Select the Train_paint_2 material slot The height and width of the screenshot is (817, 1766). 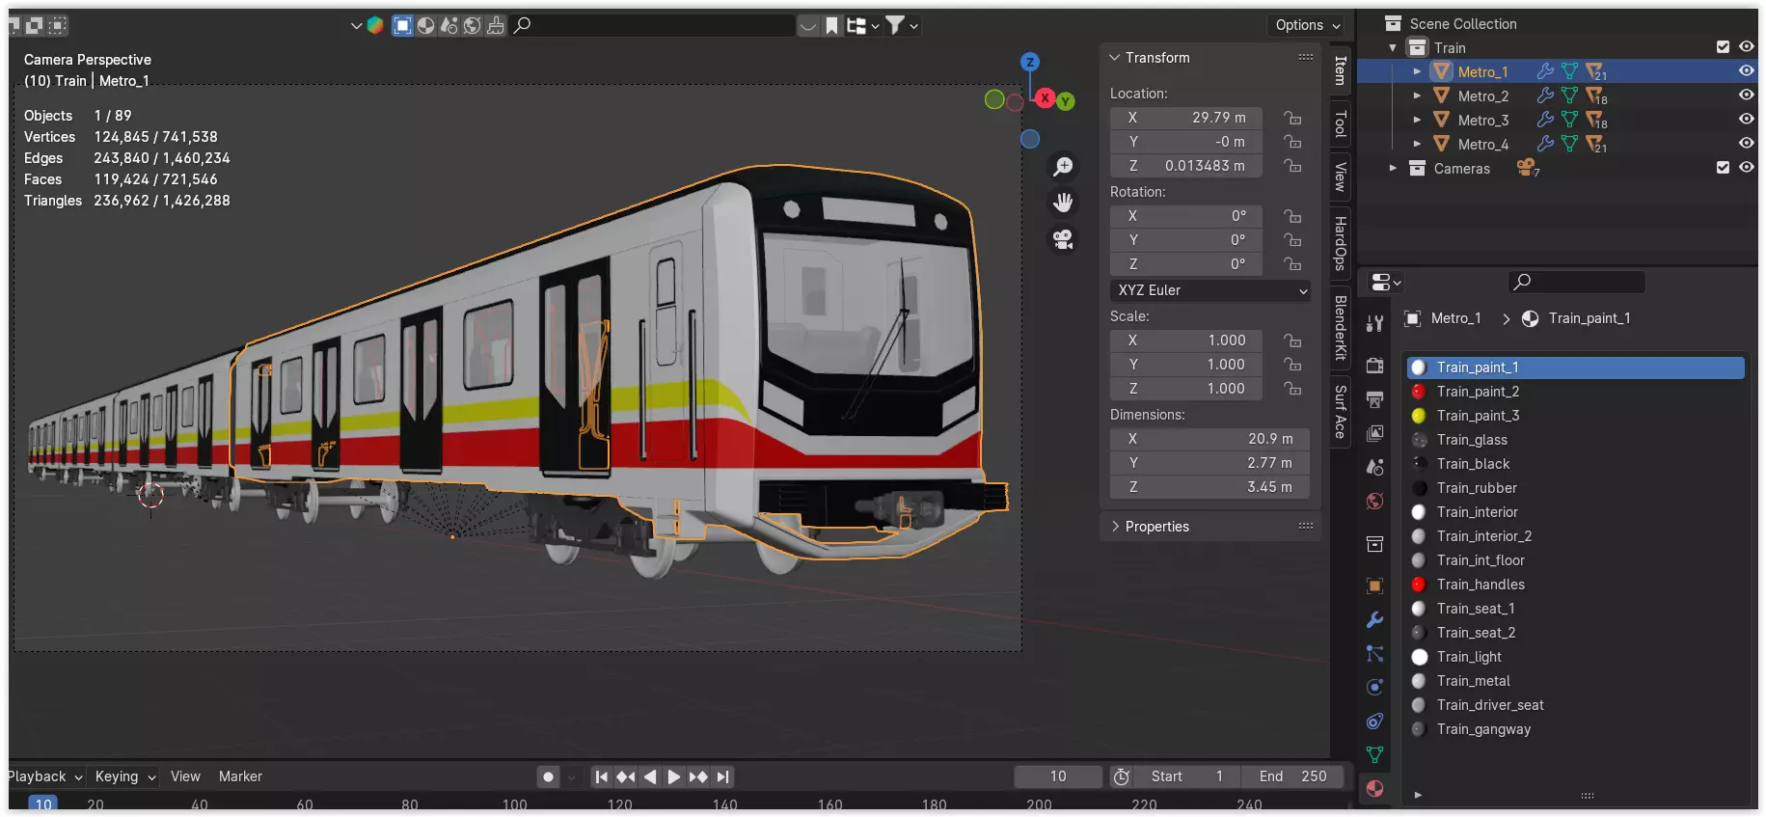1575,392
